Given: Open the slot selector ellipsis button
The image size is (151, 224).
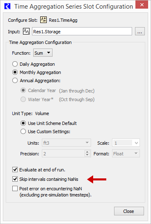Looking at the screenshot, I should 140,31.
